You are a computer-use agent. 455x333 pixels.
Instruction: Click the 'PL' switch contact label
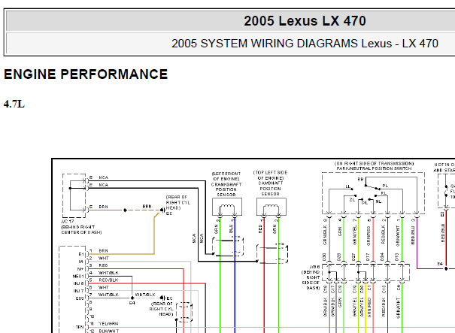point(385,186)
